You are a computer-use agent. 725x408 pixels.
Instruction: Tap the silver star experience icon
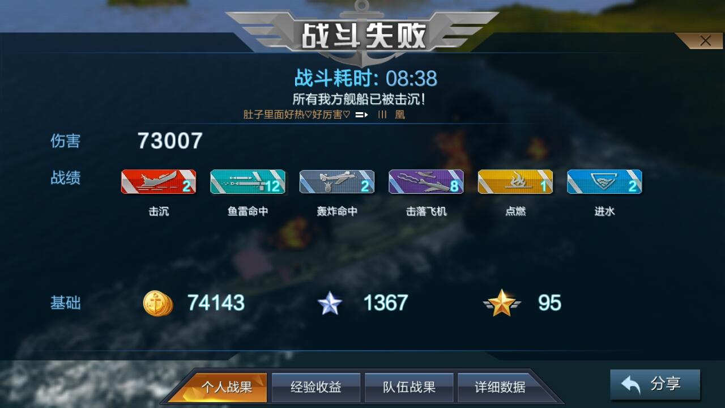click(330, 303)
